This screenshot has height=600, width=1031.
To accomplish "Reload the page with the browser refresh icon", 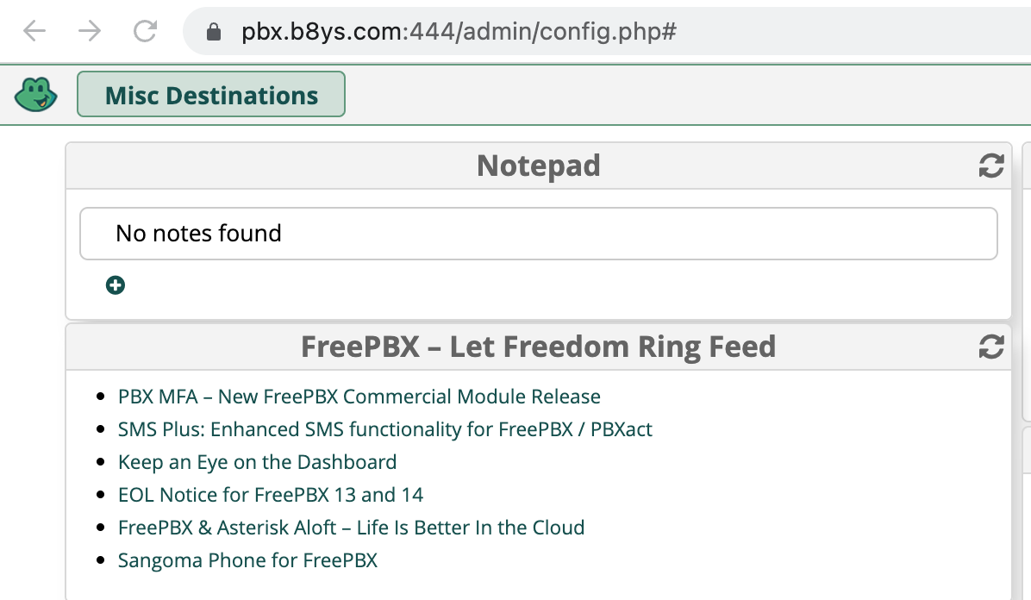I will pos(145,32).
